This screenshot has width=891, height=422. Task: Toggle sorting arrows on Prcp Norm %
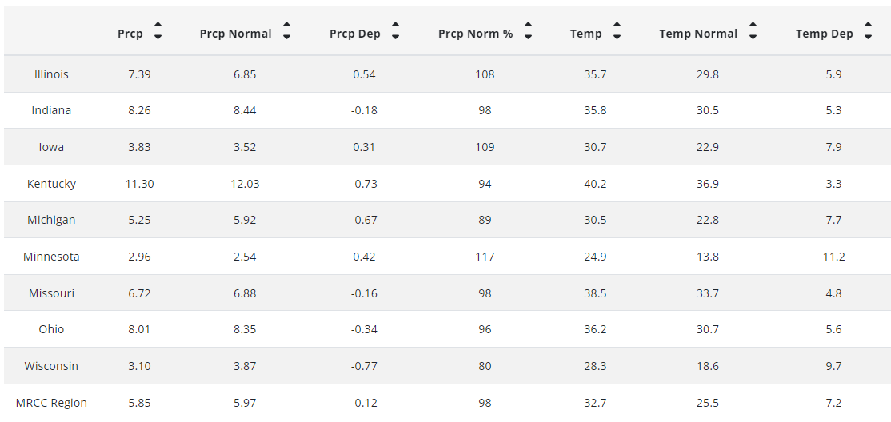pos(529,30)
